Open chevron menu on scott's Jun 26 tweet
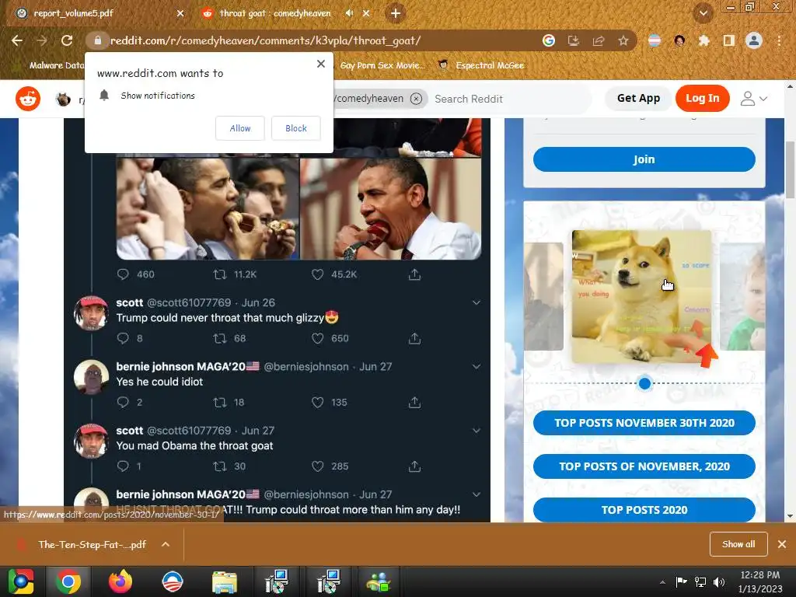 (477, 302)
